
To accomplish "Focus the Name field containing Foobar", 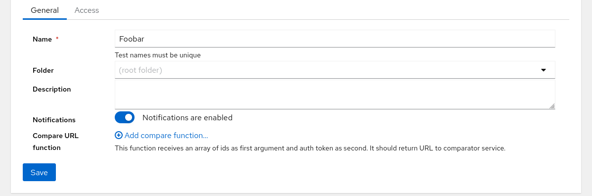I will [335, 39].
